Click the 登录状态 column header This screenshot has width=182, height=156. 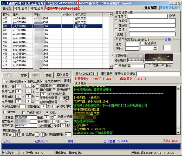coord(88,15)
